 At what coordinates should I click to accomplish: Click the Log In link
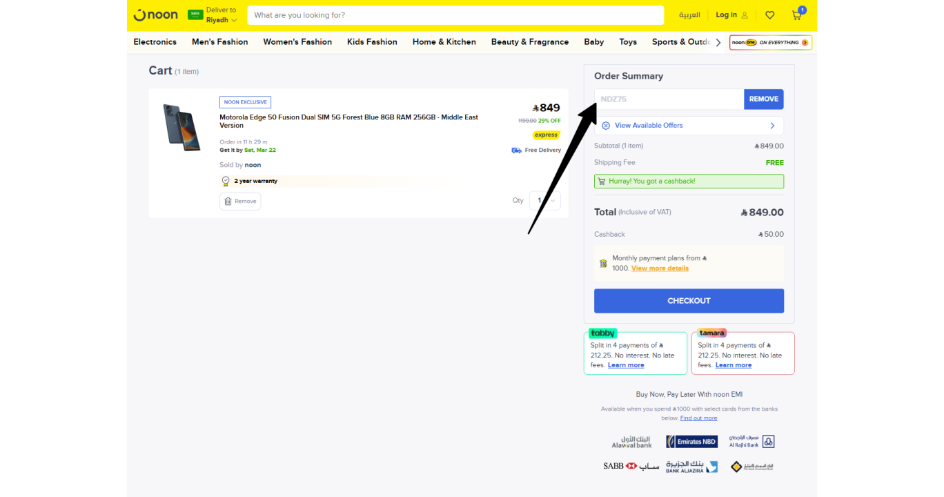[731, 15]
